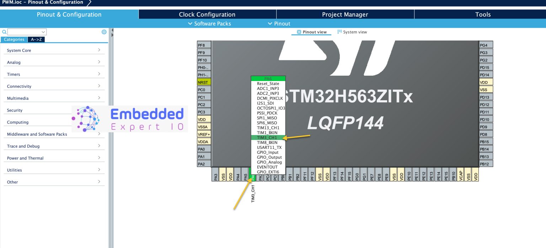Viewport: 546px width, 248px height.
Task: Open the Project Manager tab
Action: [345, 15]
